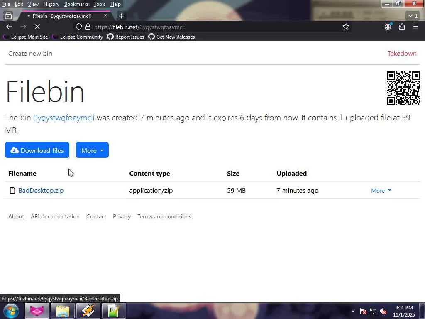Open a new tab with the plus button
The width and height of the screenshot is (425, 319).
tap(122, 16)
